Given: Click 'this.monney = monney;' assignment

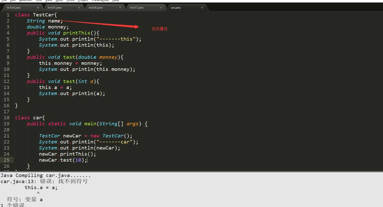Looking at the screenshot, I should click(70, 63).
